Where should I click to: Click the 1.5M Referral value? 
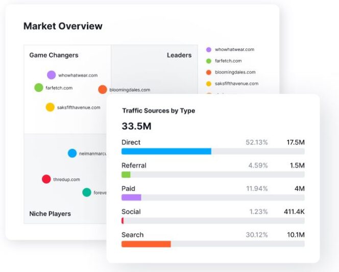(x=297, y=165)
